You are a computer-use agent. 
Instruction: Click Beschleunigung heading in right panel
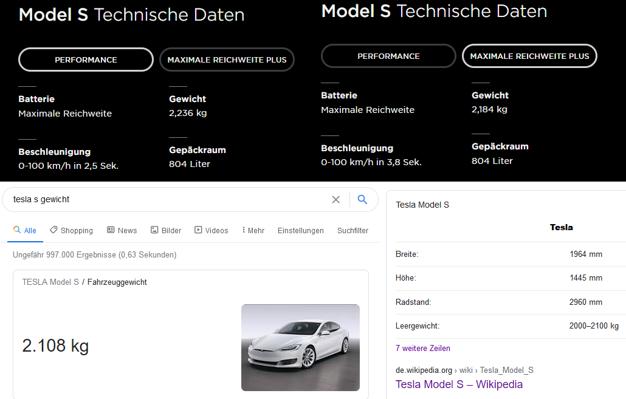357,148
